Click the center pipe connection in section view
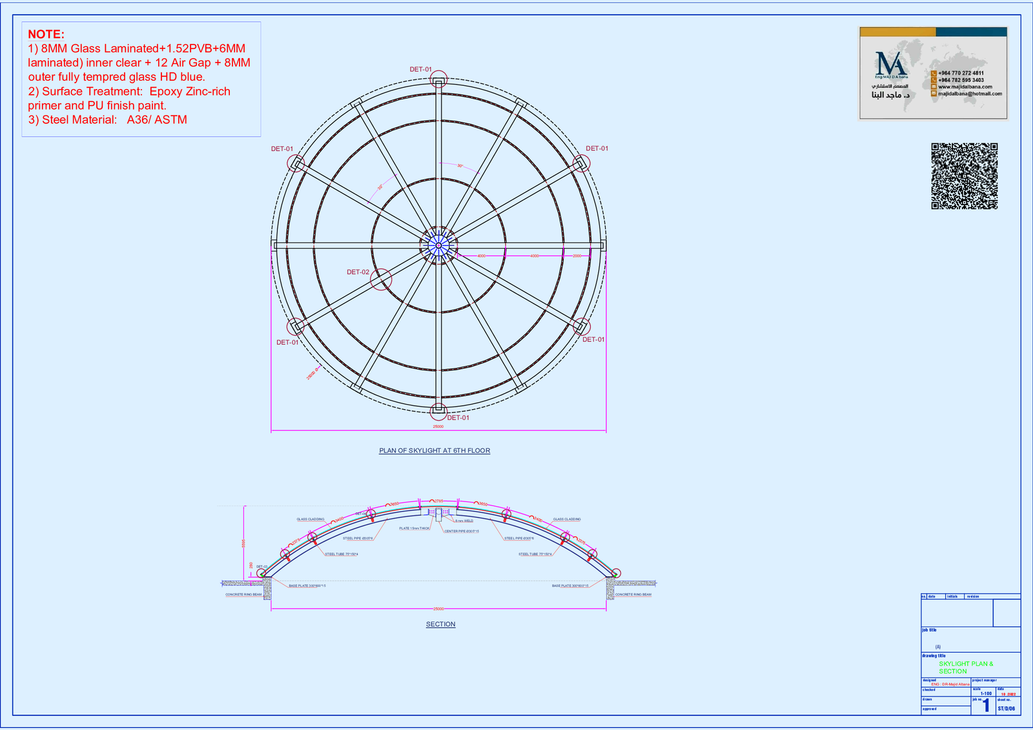Image resolution: width=1033 pixels, height=730 pixels. point(438,514)
